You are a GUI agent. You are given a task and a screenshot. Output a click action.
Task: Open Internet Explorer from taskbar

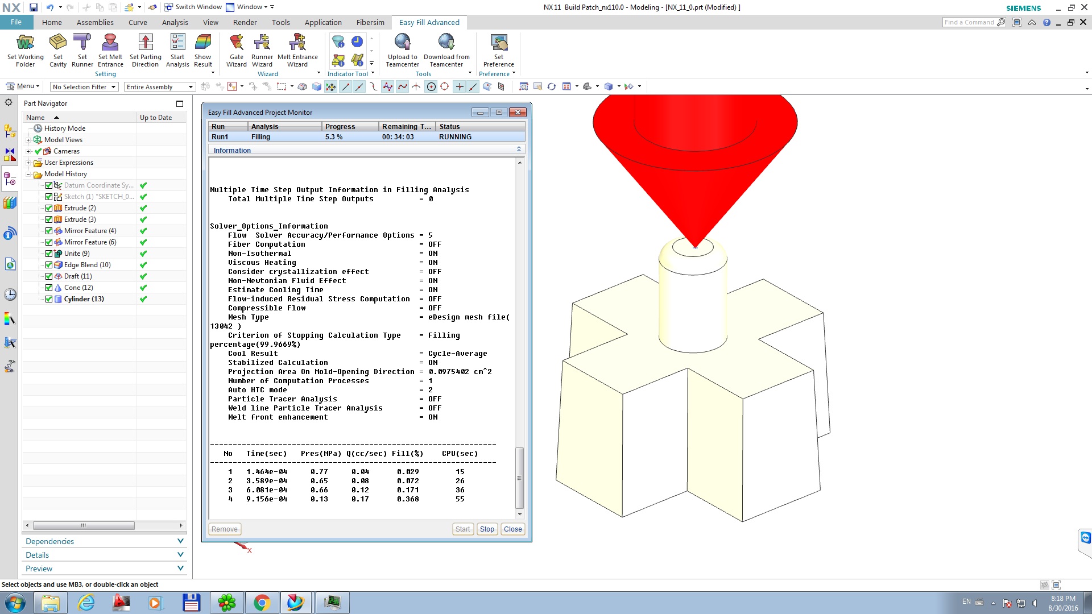tap(86, 603)
